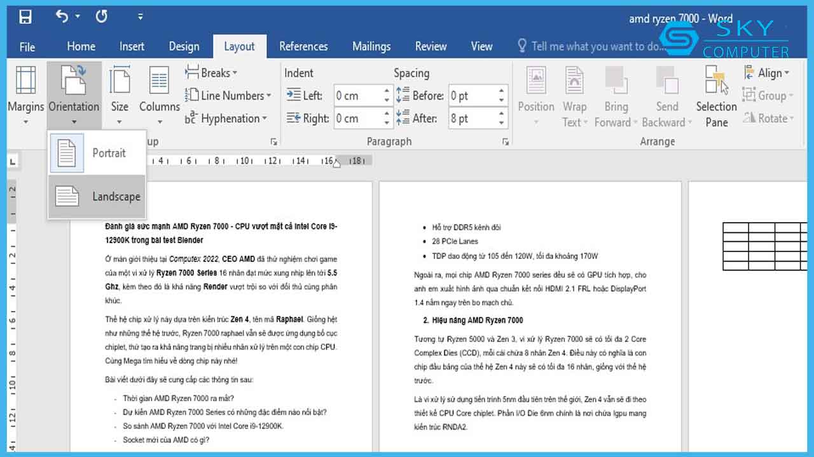
Task: Switch to the Review tab
Action: (431, 46)
